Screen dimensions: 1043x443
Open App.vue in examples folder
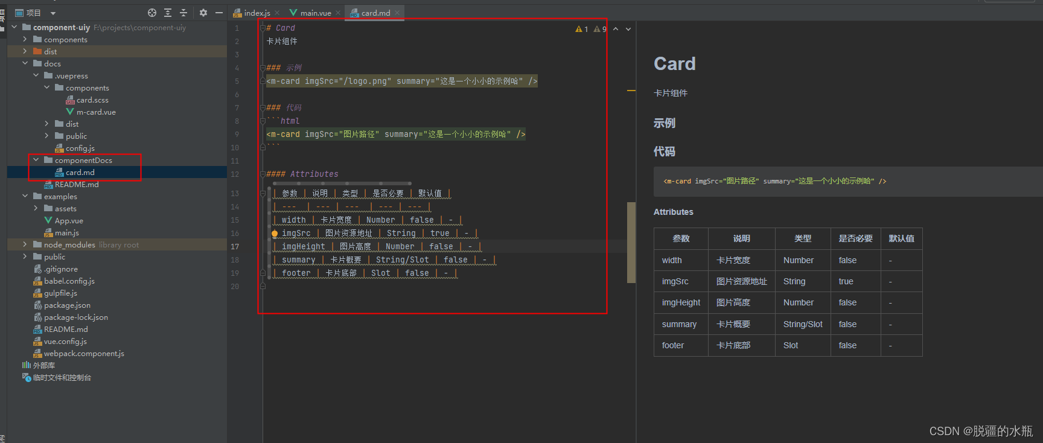(69, 220)
